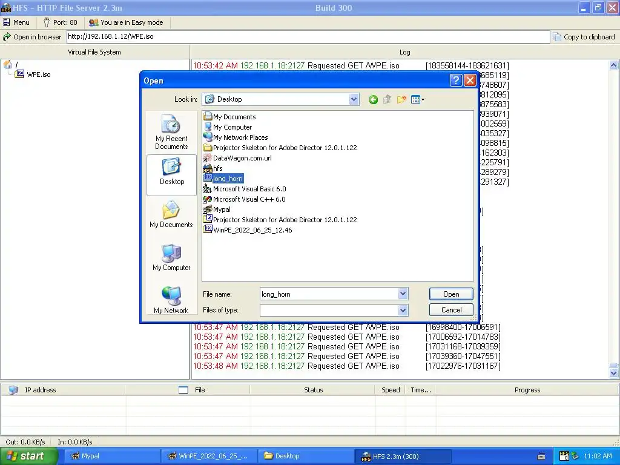Select the Projector Skeleton zip archive file
The height and width of the screenshot is (465, 620).
(280, 219)
